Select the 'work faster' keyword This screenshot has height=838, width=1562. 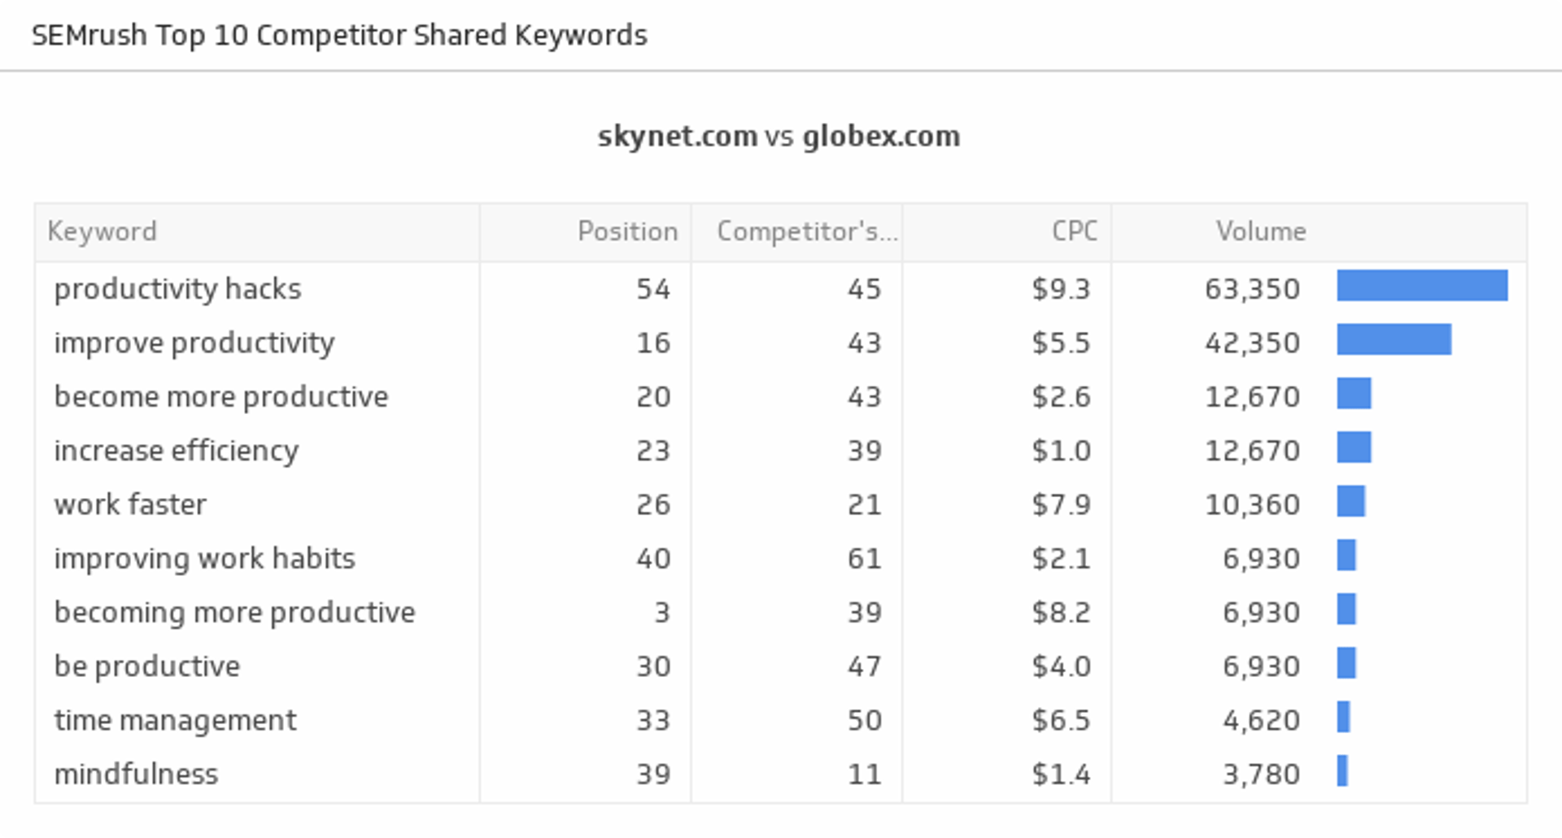click(130, 504)
